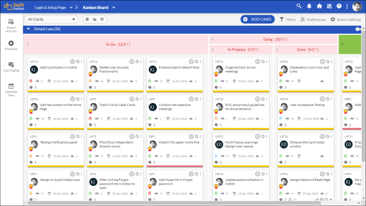Open card Delete User Account Functionality

[114, 69]
